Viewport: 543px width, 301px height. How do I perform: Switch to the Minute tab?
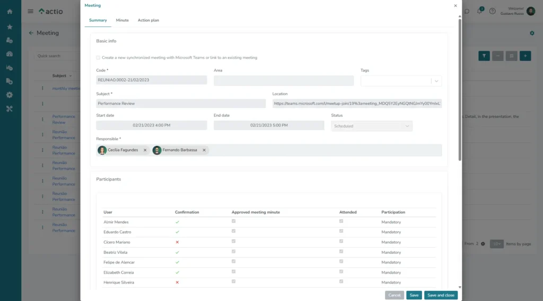(122, 20)
